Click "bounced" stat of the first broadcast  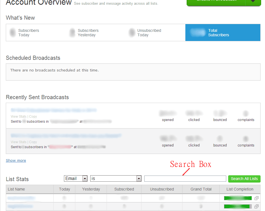pos(220,116)
